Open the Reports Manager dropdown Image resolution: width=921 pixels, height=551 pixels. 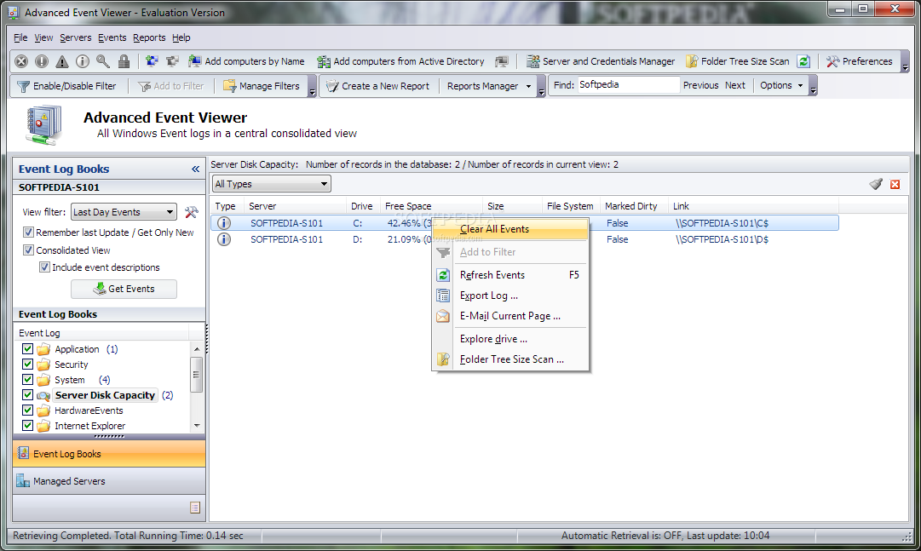(489, 86)
